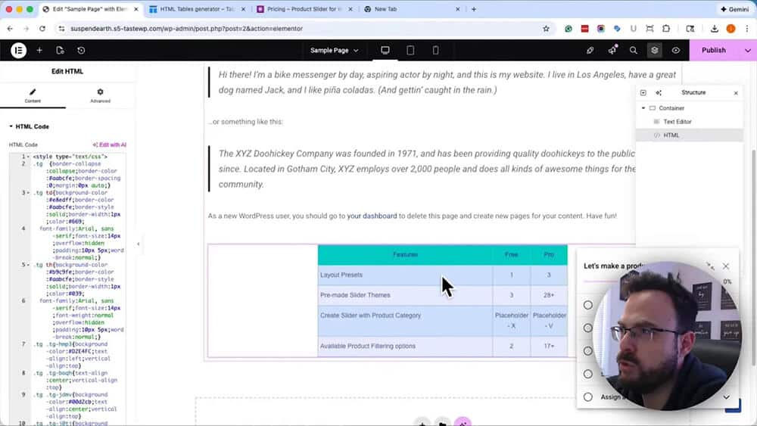Click the Add Element plus icon
Viewport: 757px width, 426px height.
coord(39,50)
